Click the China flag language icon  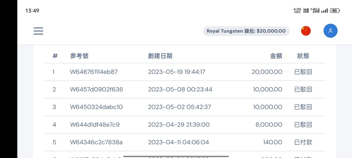(306, 31)
